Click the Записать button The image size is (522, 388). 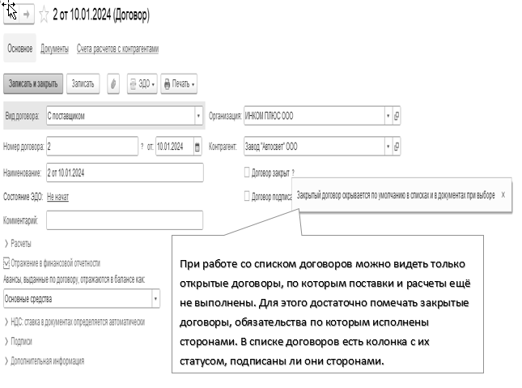pyautogui.click(x=83, y=83)
